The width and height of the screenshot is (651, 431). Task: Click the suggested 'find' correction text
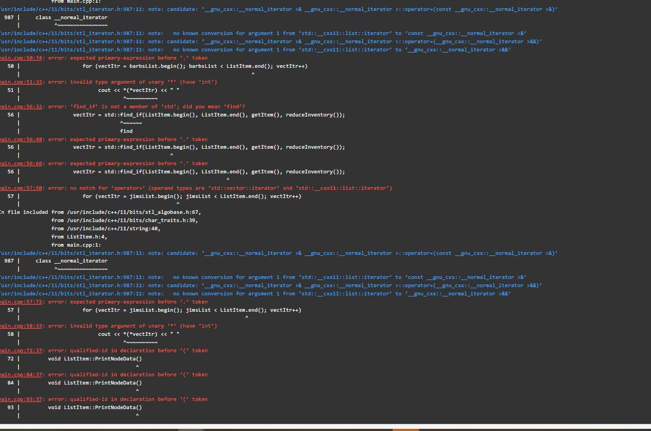pyautogui.click(x=126, y=131)
